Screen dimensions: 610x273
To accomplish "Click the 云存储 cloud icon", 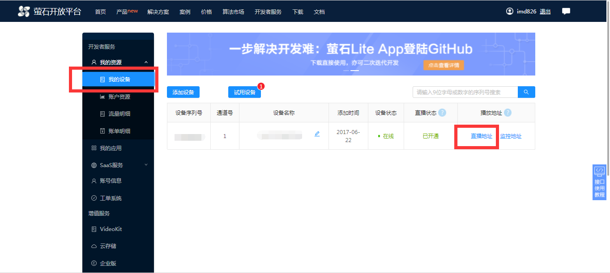I will point(94,246).
